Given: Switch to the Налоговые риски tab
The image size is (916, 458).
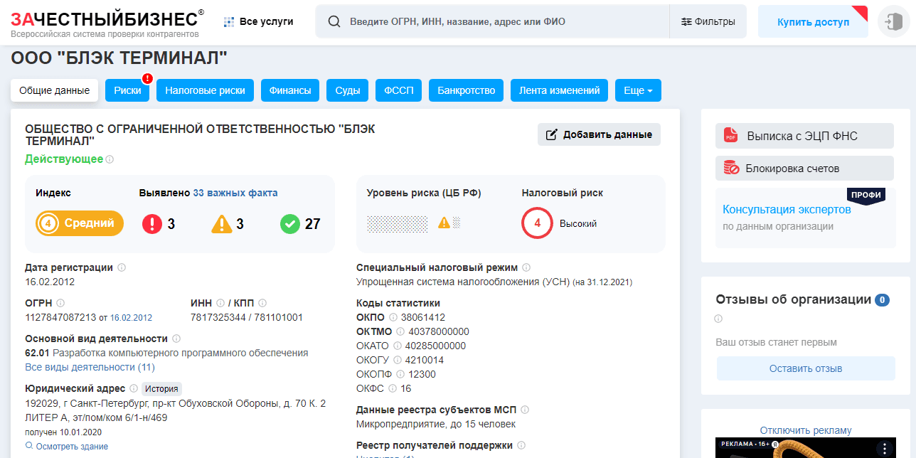Looking at the screenshot, I should [205, 90].
